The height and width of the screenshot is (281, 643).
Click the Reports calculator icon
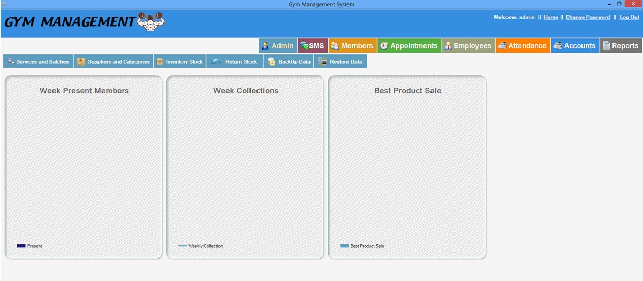click(606, 46)
